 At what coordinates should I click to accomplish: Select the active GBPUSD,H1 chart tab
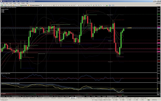coord(73,98)
